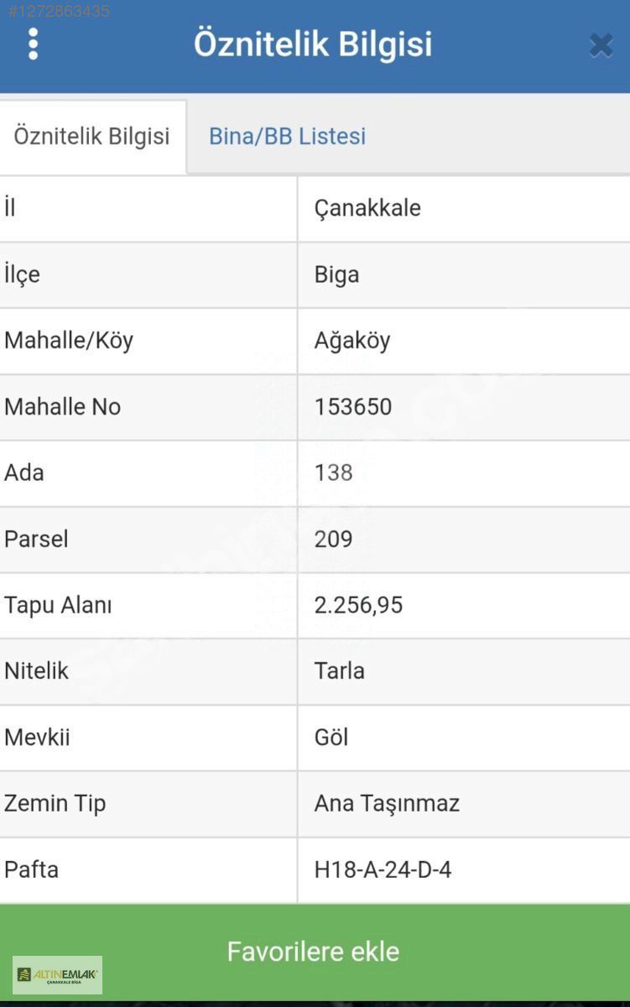Select the Öznitelik Bilgisi tab
Viewport: 630px width, 1007px height.
[x=91, y=137]
